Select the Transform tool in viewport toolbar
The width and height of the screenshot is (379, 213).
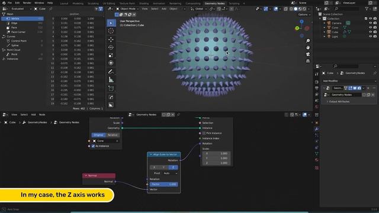pyautogui.click(x=111, y=63)
